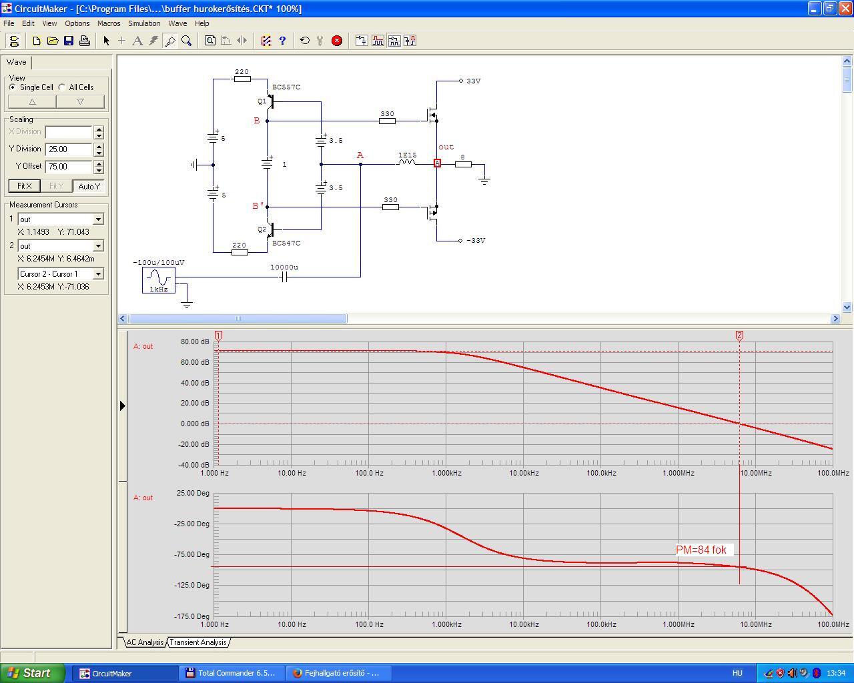Image resolution: width=854 pixels, height=683 pixels.
Task: Switch to the Transient Analysis tab
Action: pyautogui.click(x=197, y=642)
